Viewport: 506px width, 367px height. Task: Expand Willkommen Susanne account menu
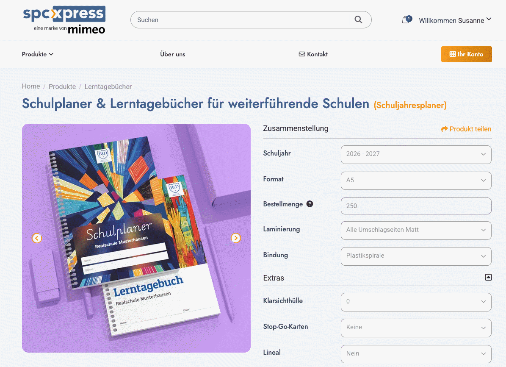point(455,20)
